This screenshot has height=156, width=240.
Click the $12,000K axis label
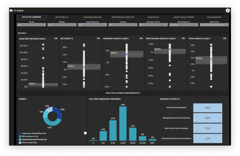tap(24, 46)
